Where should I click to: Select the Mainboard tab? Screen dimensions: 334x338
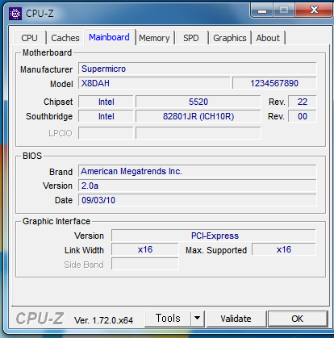tap(110, 37)
